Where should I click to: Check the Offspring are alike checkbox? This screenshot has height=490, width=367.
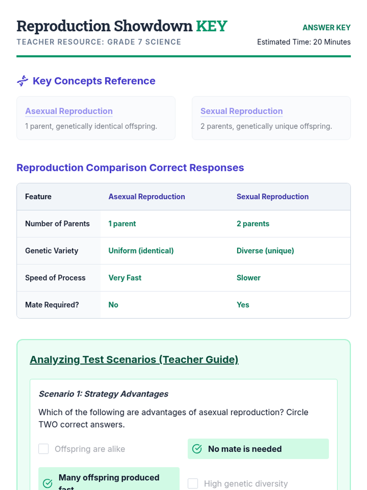(x=43, y=449)
